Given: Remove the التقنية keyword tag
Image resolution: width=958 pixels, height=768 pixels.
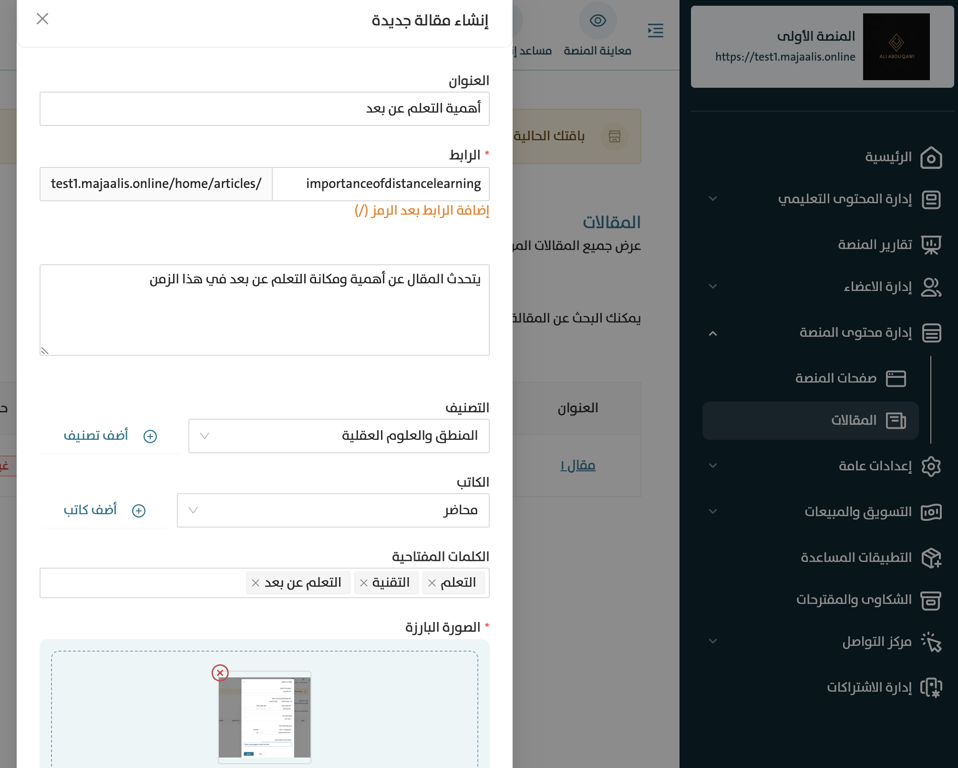Looking at the screenshot, I should (x=364, y=583).
